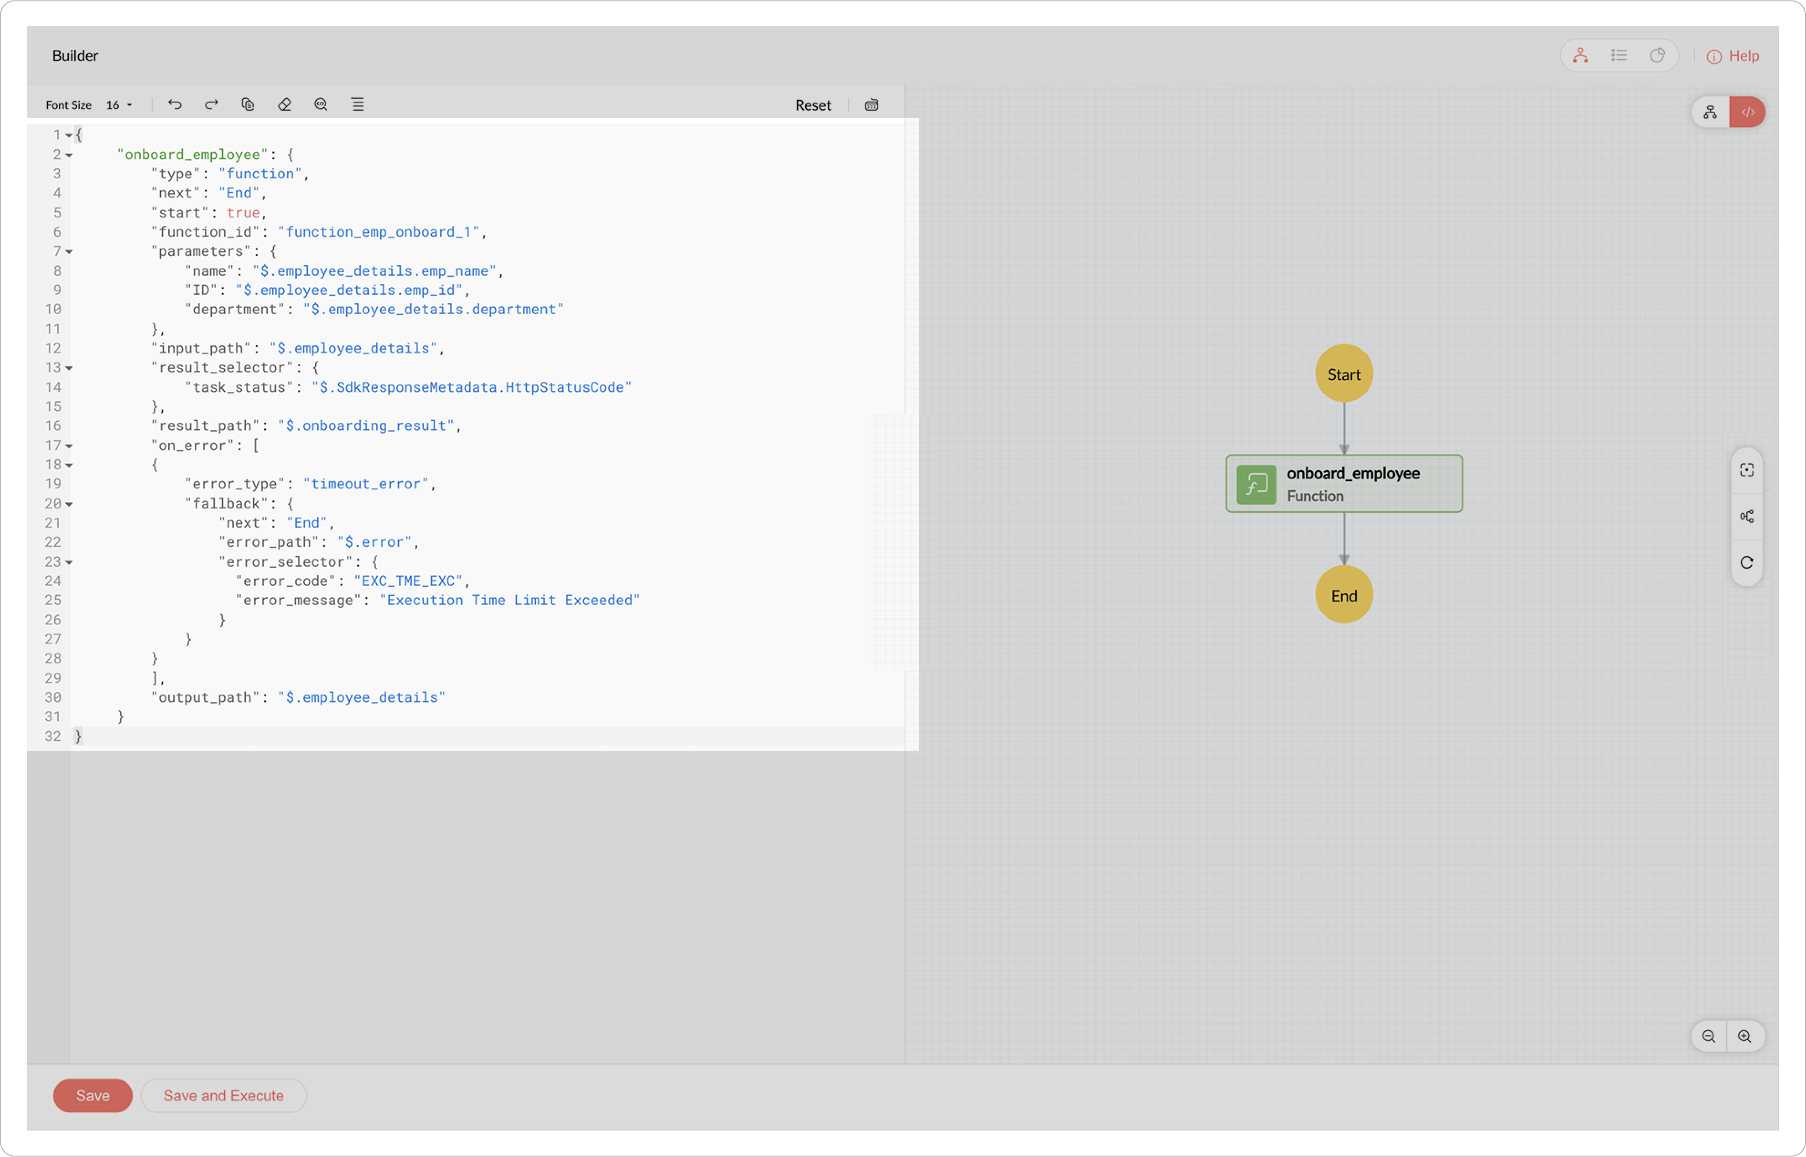Click the redo arrow icon

pyautogui.click(x=211, y=104)
